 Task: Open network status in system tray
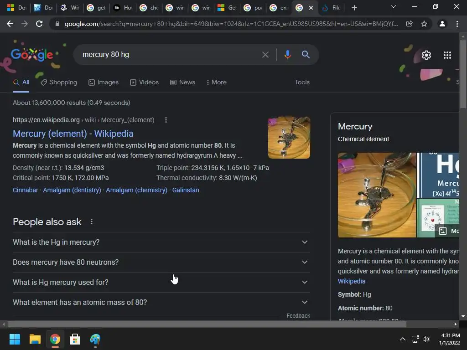click(x=415, y=339)
